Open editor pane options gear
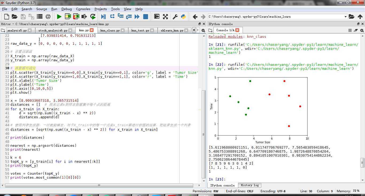 click(203, 30)
